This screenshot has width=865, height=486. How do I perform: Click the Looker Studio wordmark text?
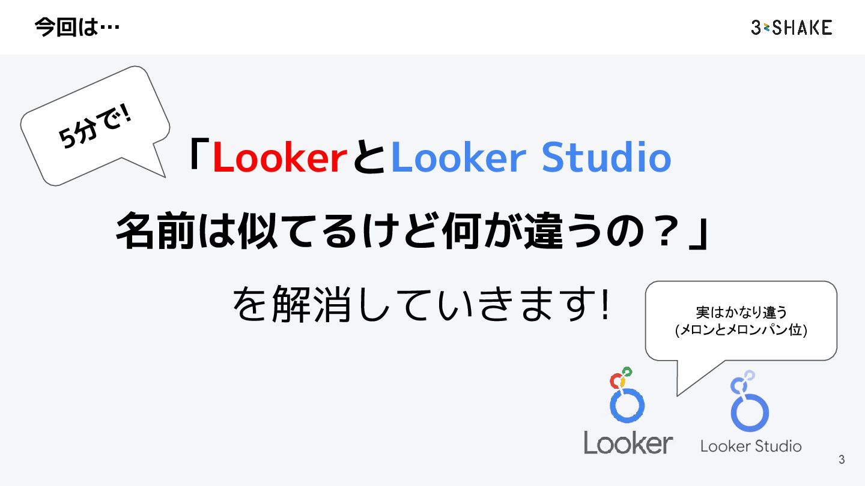pyautogui.click(x=751, y=446)
